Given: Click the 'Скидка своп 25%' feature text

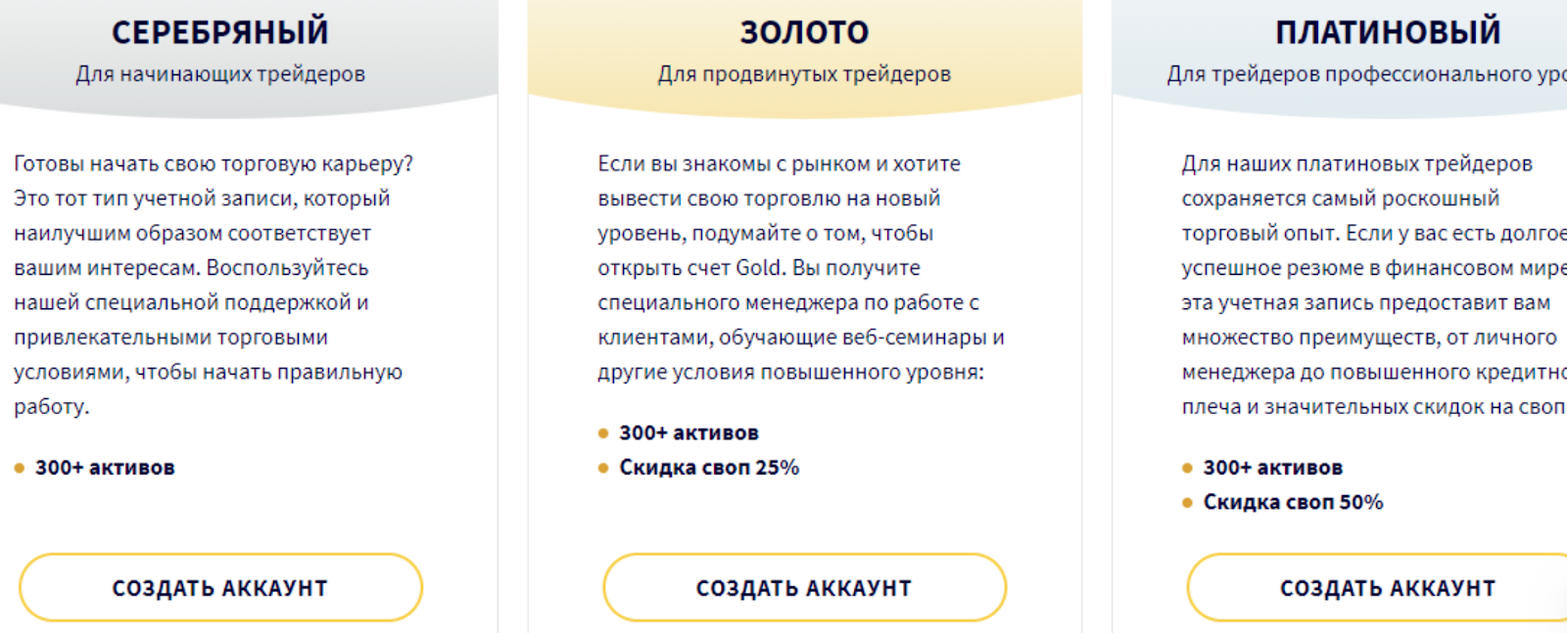Looking at the screenshot, I should point(709,468).
